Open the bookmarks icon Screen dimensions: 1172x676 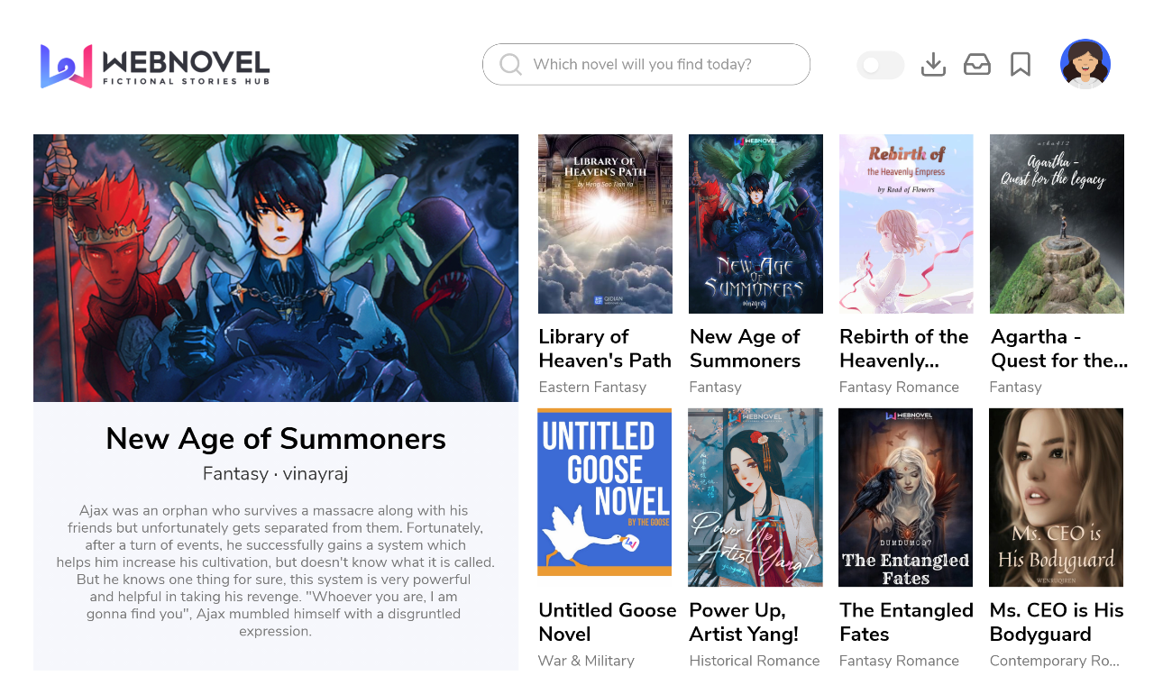coord(1021,65)
